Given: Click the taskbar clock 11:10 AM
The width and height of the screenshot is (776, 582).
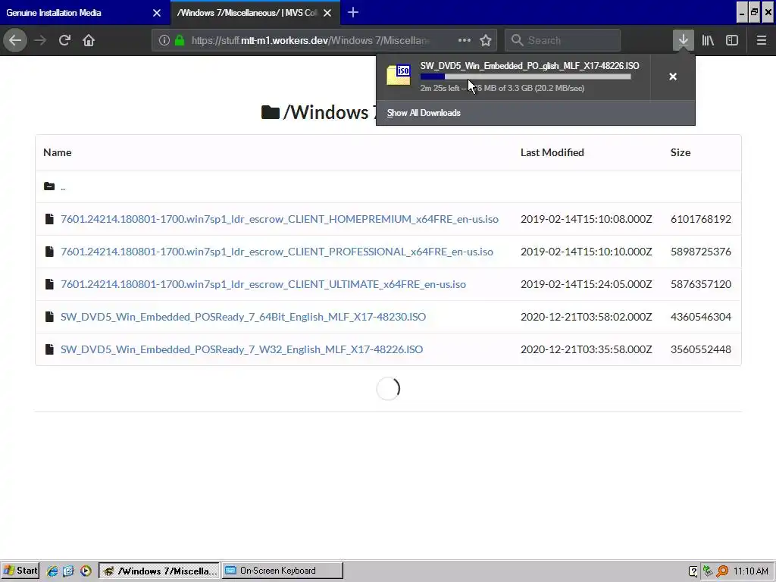Looking at the screenshot, I should (x=751, y=571).
